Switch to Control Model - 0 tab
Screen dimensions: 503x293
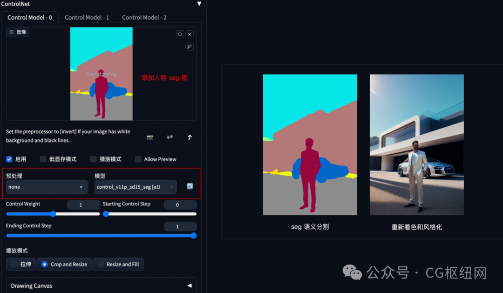point(30,17)
